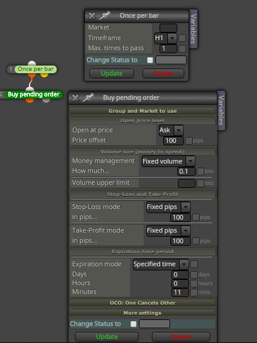This screenshot has width=257, height=343.
Task: Expand the More settings section
Action: pos(142,313)
